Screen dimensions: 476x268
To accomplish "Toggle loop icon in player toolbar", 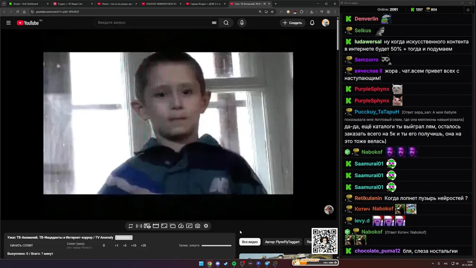I will pos(131,226).
